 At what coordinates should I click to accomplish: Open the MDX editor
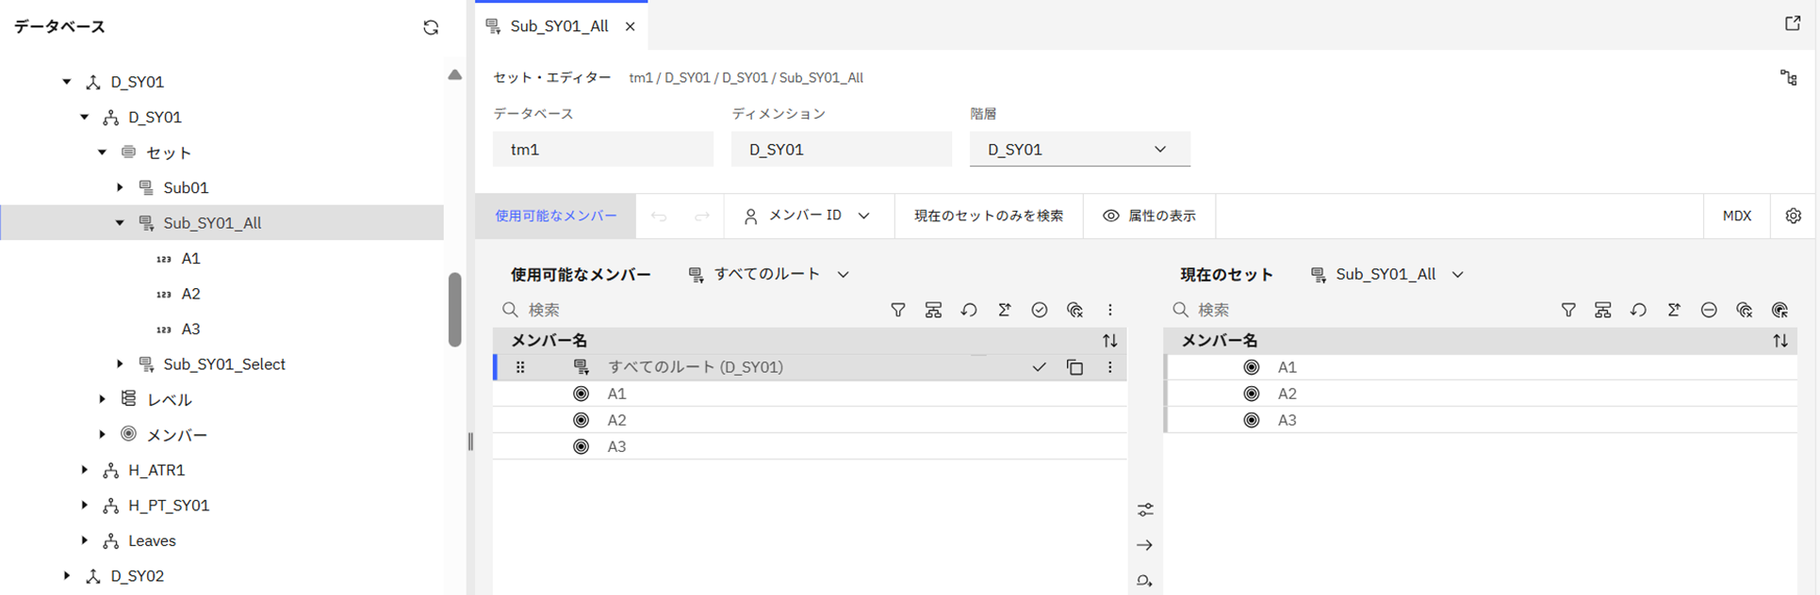click(1737, 216)
